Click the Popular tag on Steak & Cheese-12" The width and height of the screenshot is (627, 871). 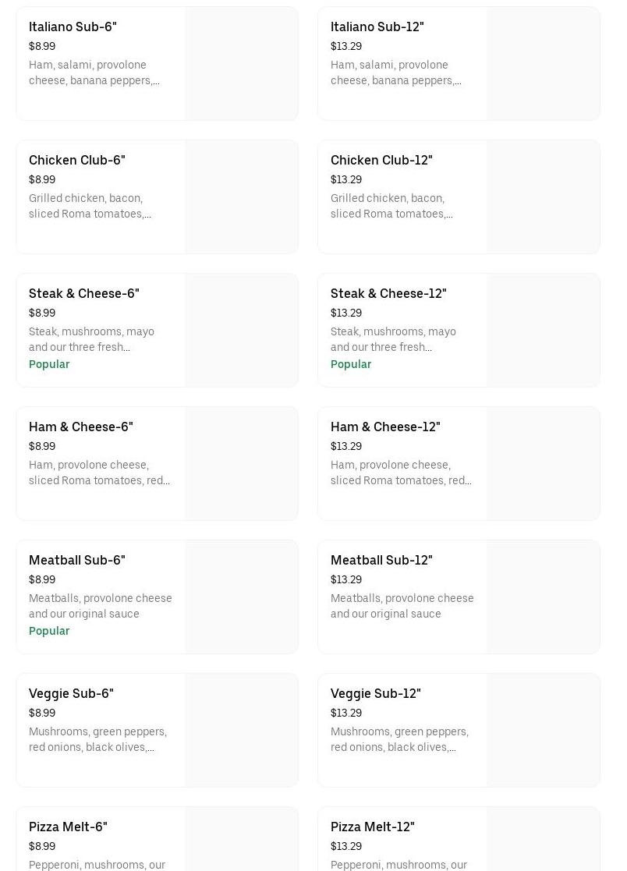351,364
